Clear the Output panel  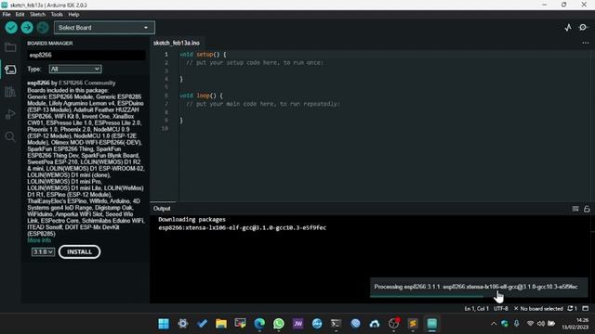pos(575,209)
